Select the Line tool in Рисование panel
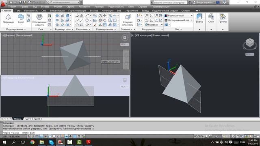 tap(82, 20)
